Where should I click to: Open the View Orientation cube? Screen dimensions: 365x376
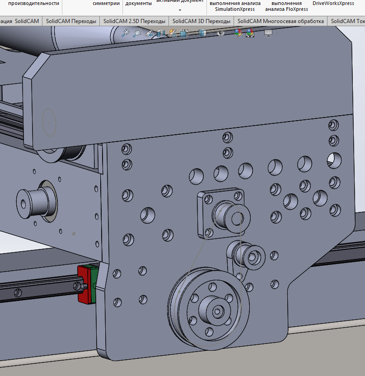184,33
